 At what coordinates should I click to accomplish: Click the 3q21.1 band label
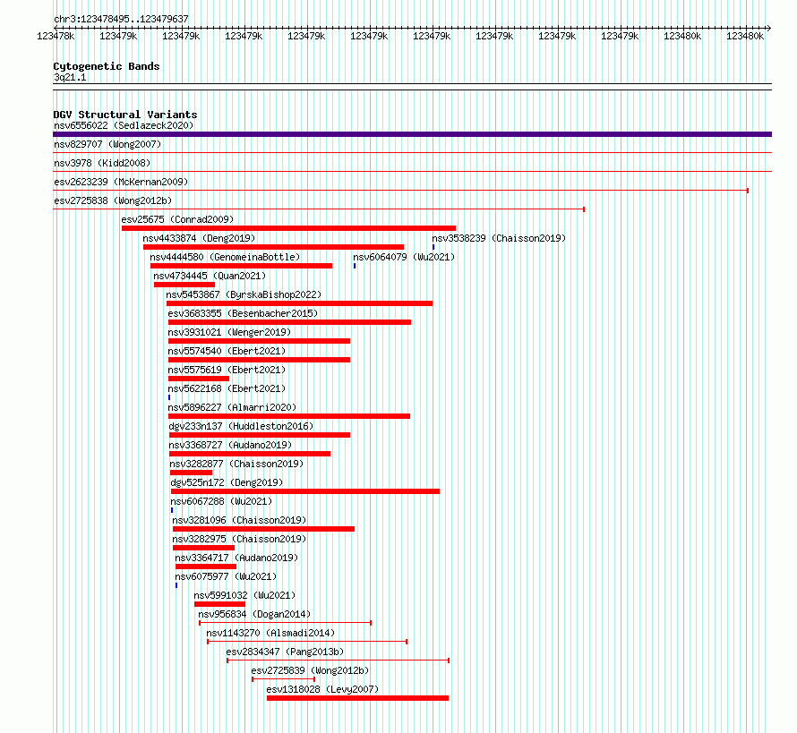70,77
